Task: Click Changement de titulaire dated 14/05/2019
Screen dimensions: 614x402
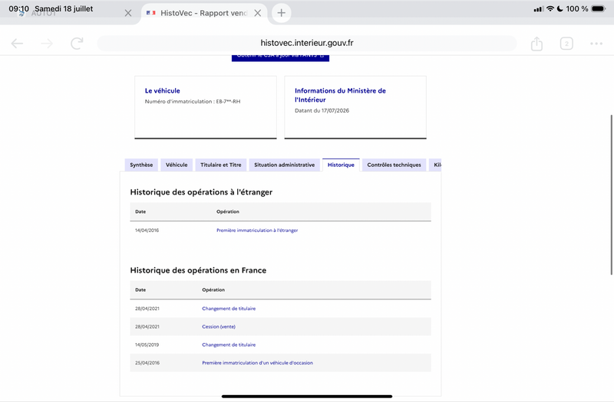Action: (229, 345)
